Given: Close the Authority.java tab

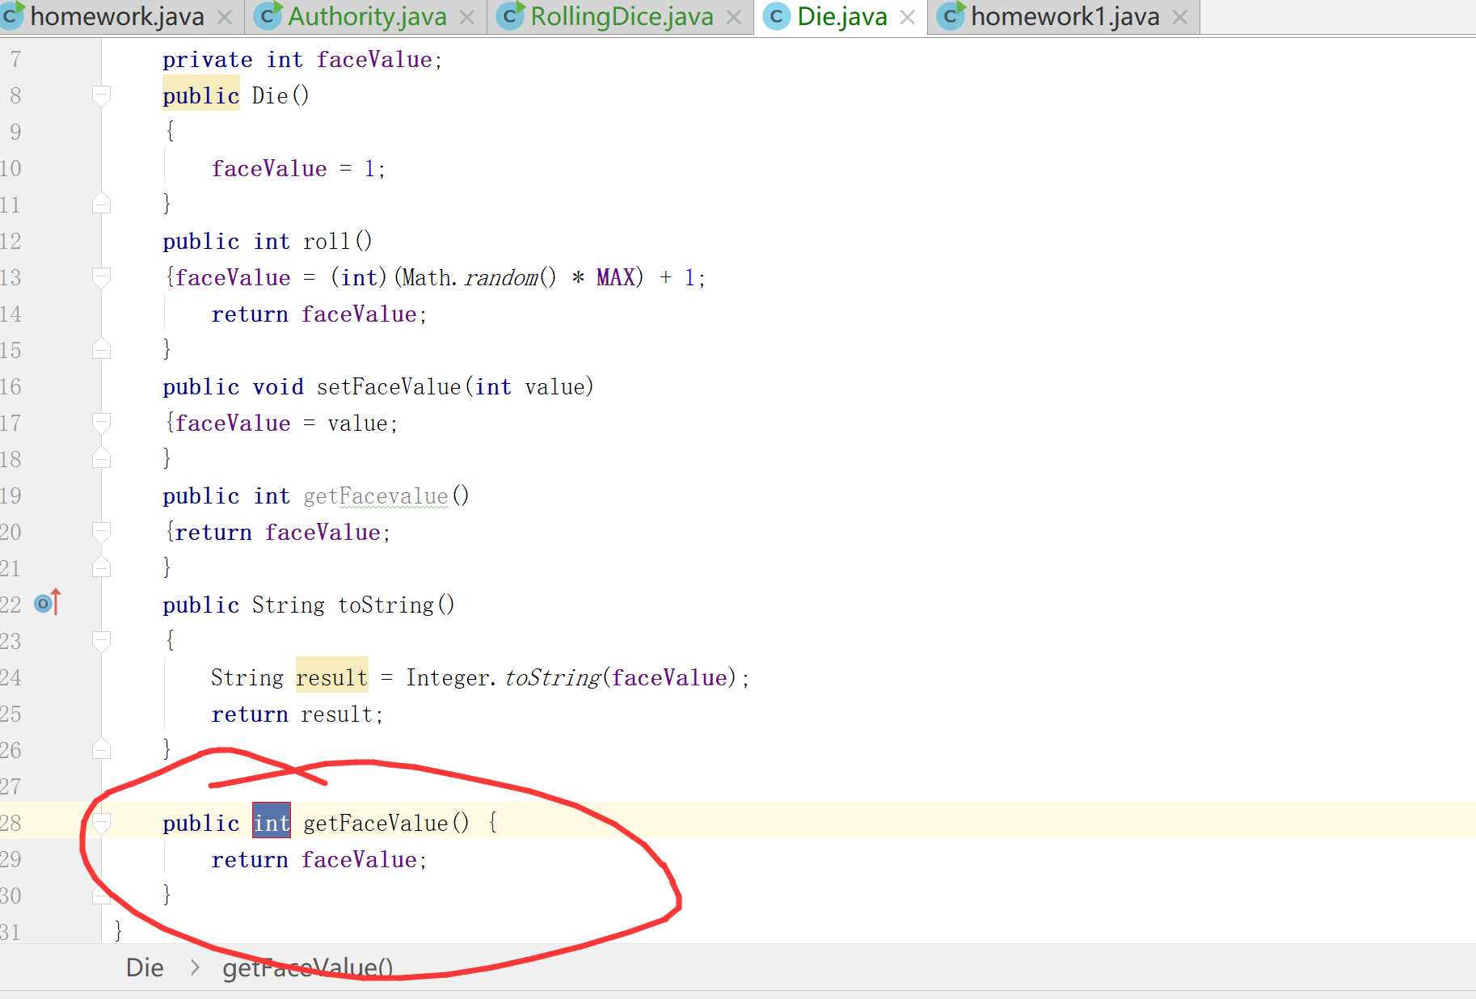Looking at the screenshot, I should tap(466, 17).
